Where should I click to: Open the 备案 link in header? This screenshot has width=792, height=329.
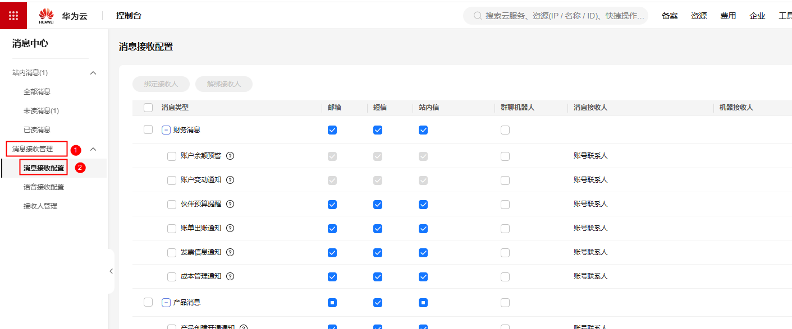click(x=670, y=16)
